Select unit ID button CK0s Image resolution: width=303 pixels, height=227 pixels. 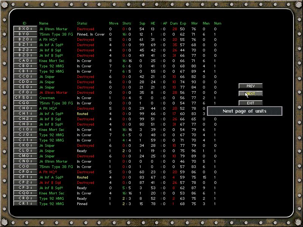25,145
